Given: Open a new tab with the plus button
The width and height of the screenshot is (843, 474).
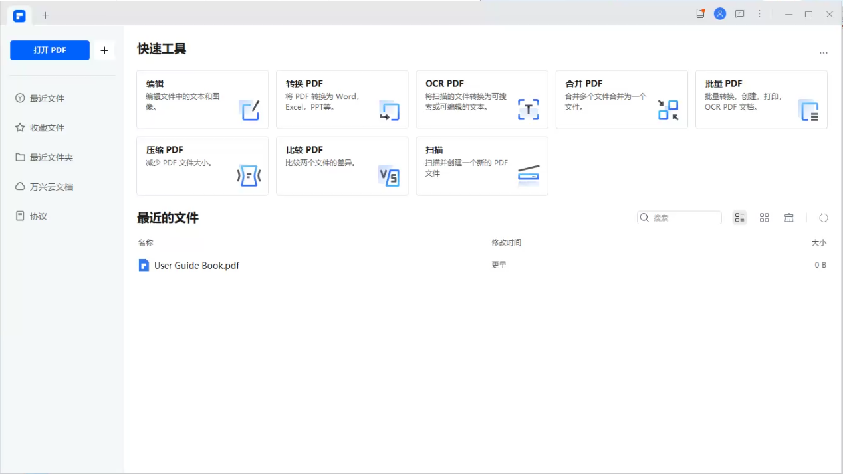Looking at the screenshot, I should [45, 15].
